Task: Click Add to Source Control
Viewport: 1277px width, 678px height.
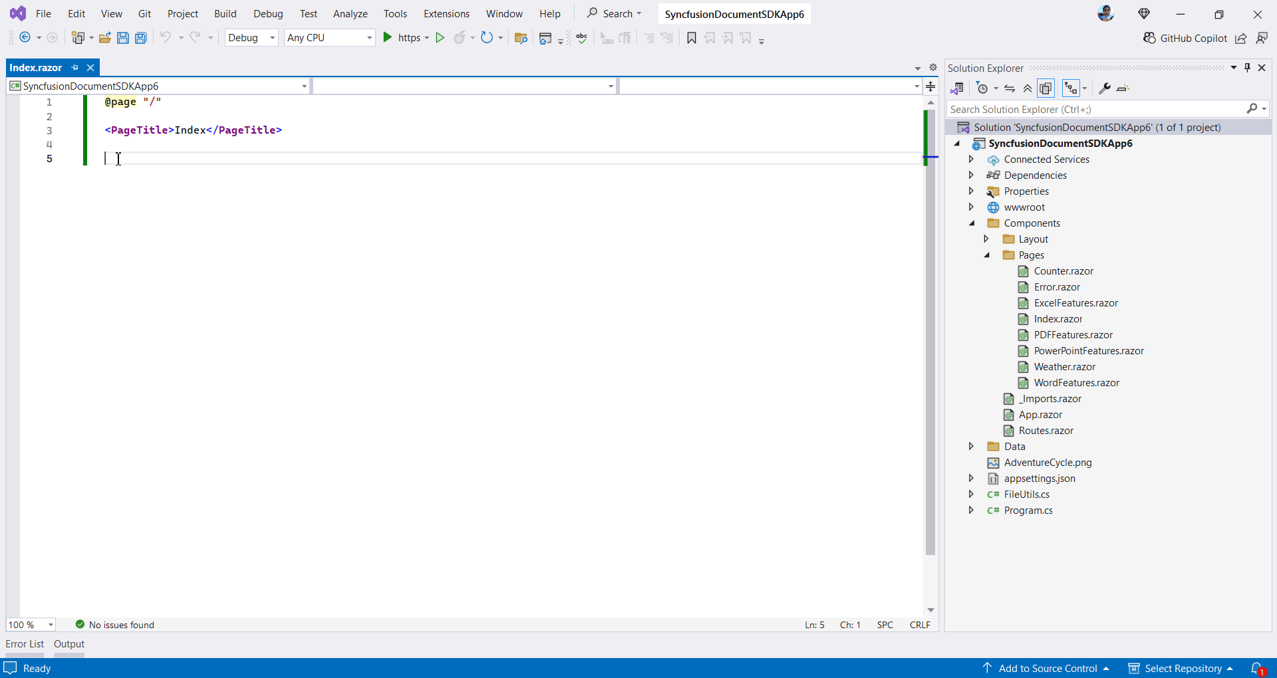Action: tap(1046, 668)
